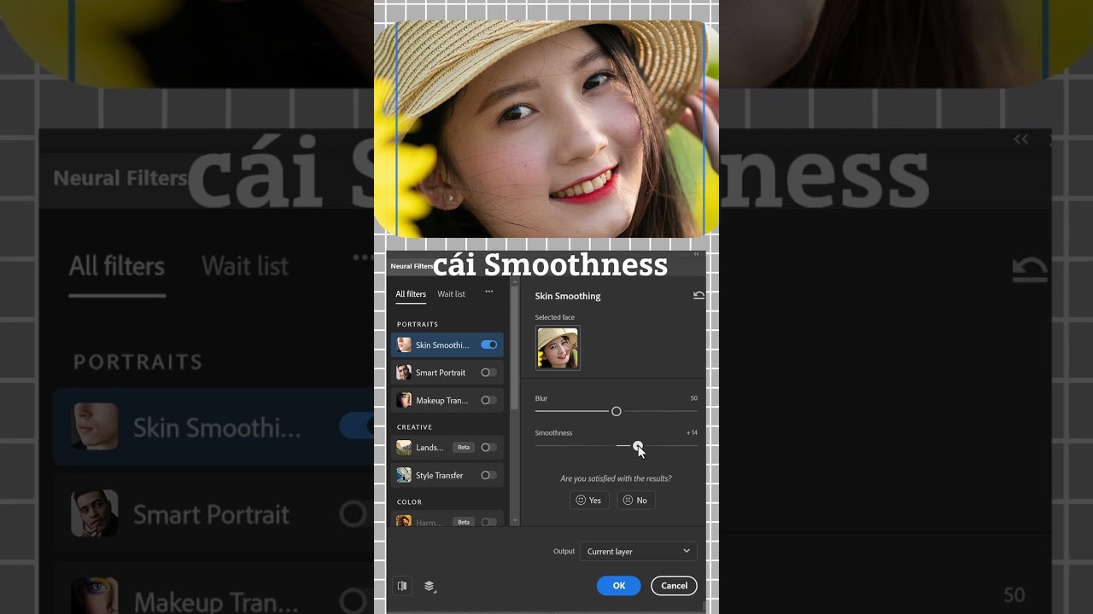Viewport: 1093px width, 614px height.
Task: Click the Landscape Mixer filter thumbnail icon
Action: pyautogui.click(x=404, y=447)
